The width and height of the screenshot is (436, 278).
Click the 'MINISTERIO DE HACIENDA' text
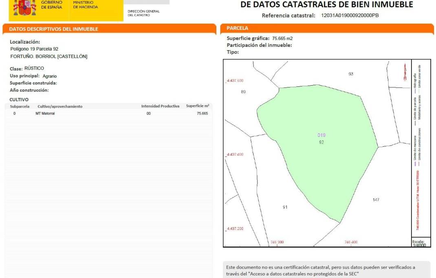tap(85, 5)
